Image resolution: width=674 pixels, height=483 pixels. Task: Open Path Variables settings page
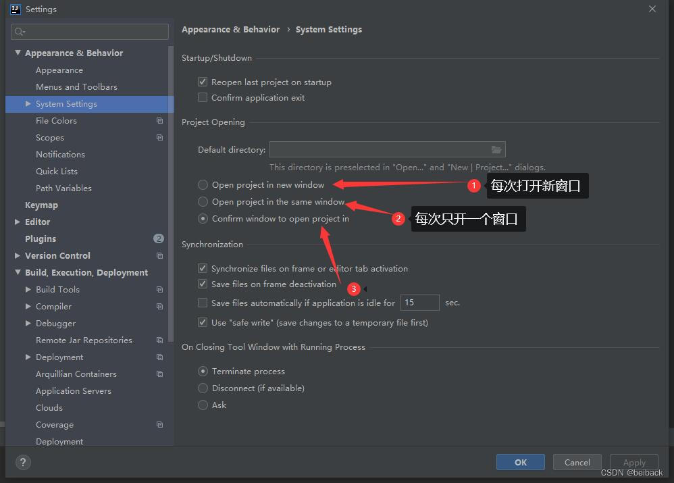point(63,188)
